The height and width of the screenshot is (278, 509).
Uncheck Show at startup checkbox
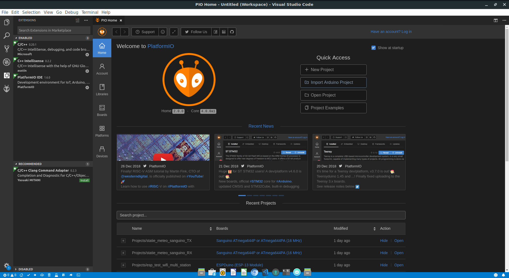(374, 48)
